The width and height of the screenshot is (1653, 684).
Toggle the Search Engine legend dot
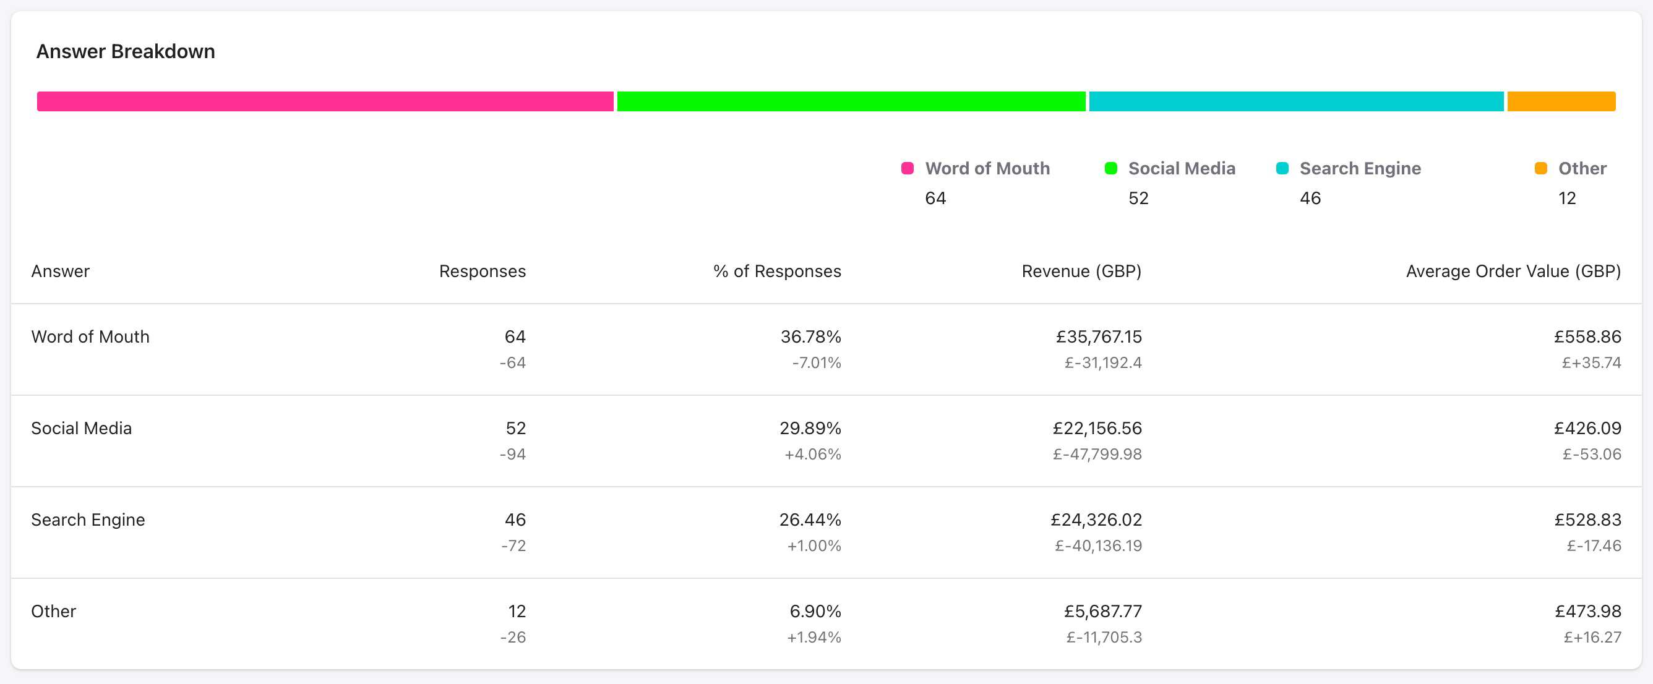click(1282, 168)
